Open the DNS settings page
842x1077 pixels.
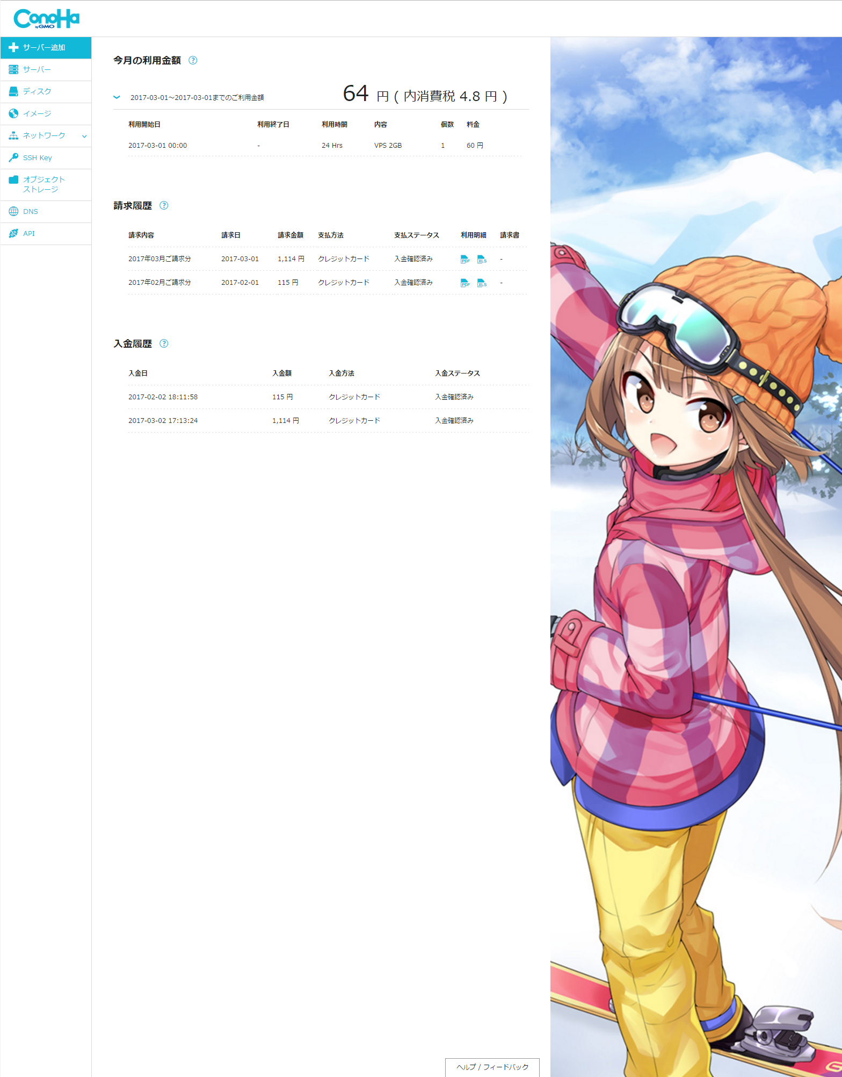point(31,211)
